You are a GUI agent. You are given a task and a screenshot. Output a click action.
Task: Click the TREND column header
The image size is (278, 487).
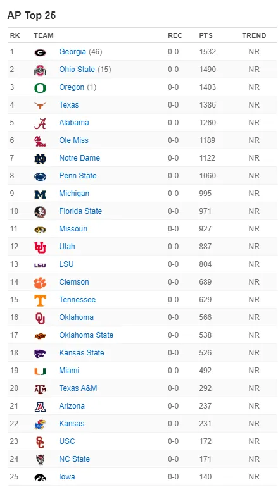[x=254, y=35]
